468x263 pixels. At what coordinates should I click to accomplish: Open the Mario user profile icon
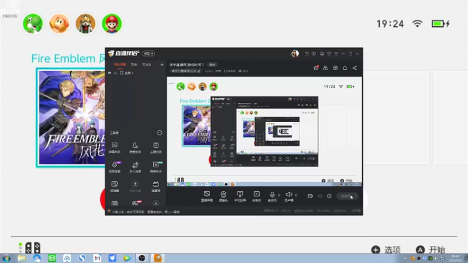tap(112, 23)
